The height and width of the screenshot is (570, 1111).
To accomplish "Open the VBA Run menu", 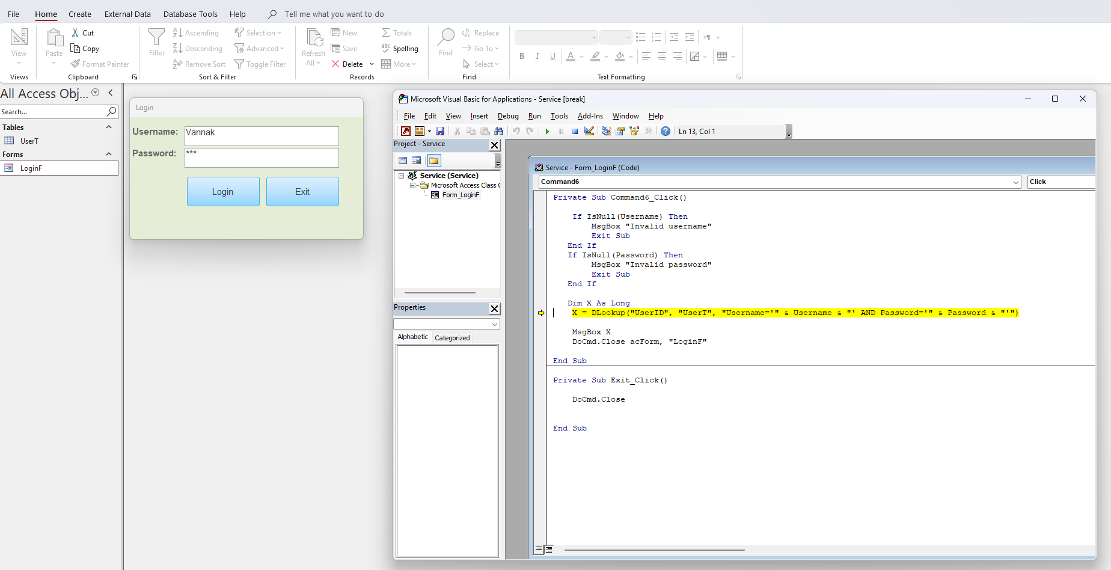I will pyautogui.click(x=534, y=116).
